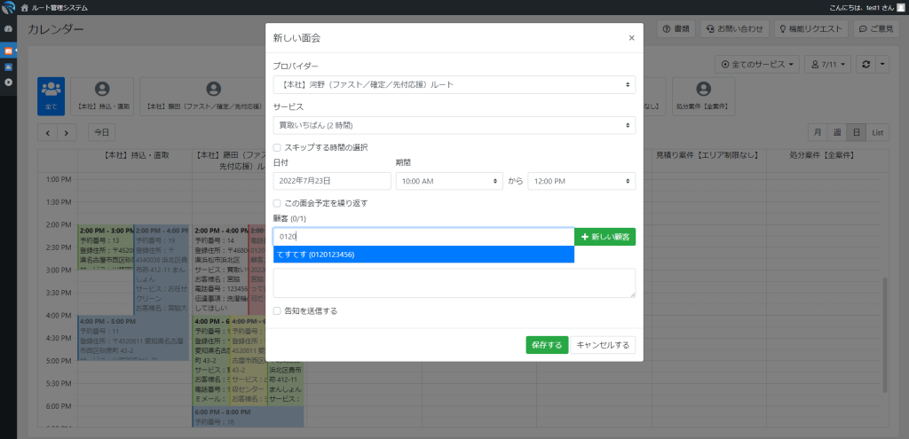Toggle the 告知を送信する checkbox
The image size is (909, 439).
point(278,311)
